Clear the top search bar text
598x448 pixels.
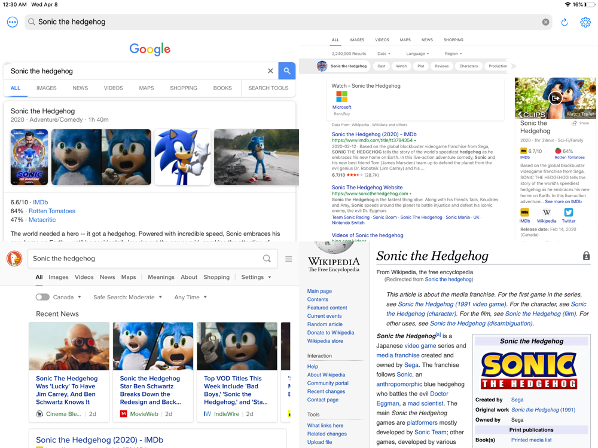coord(546,22)
